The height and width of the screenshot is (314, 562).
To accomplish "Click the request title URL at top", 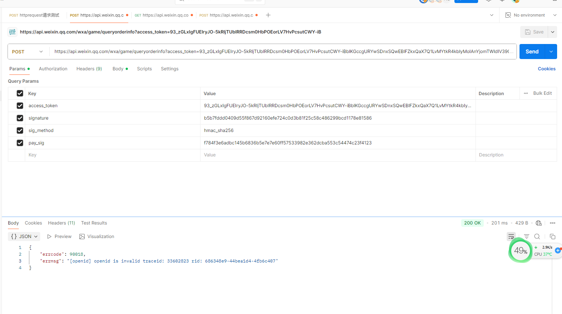I will pyautogui.click(x=170, y=32).
